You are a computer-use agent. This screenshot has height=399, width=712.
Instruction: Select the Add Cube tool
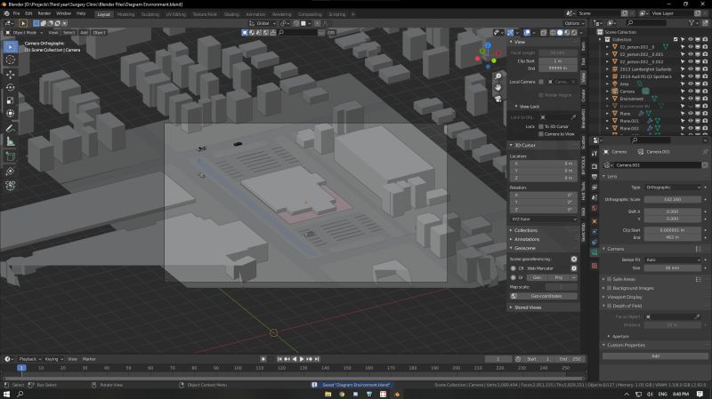[x=11, y=156]
